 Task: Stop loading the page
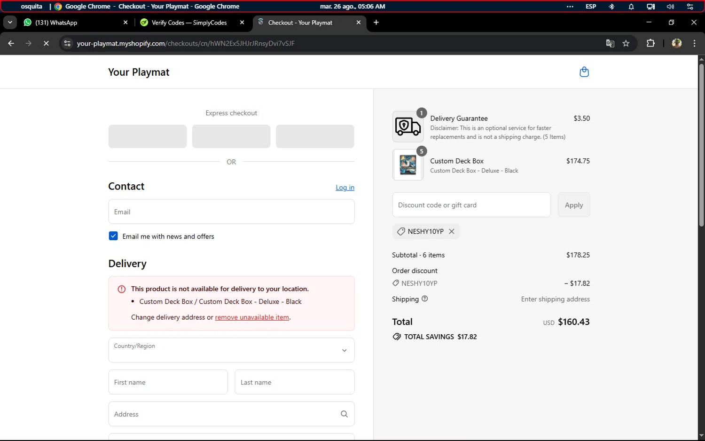46,43
